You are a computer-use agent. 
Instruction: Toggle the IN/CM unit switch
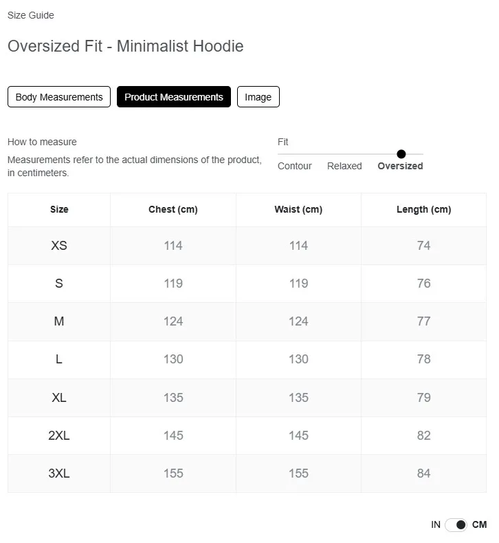[x=456, y=525]
